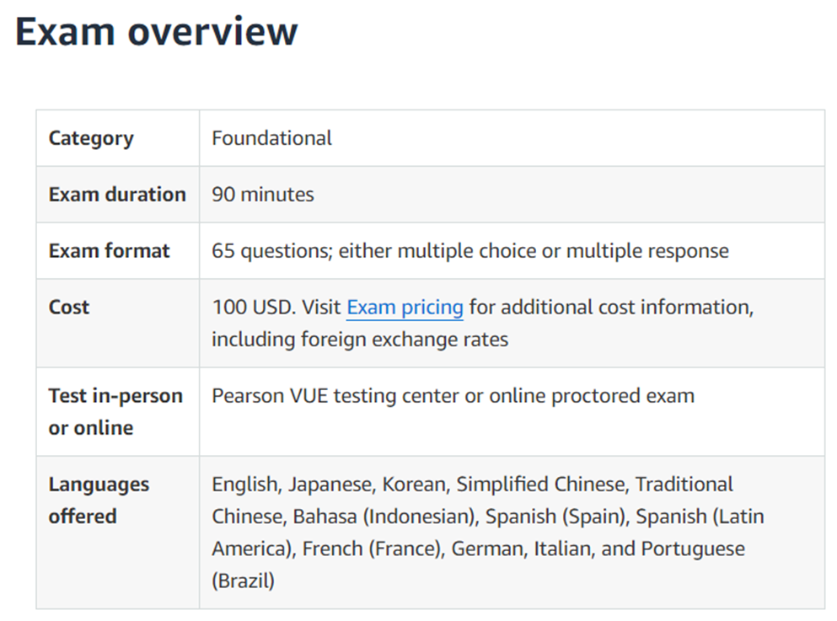Viewport: 837px width, 621px height.
Task: Click the Foundational category value
Action: pos(271,138)
